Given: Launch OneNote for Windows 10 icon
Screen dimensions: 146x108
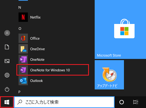Looking at the screenshot, I should (x=23, y=70).
